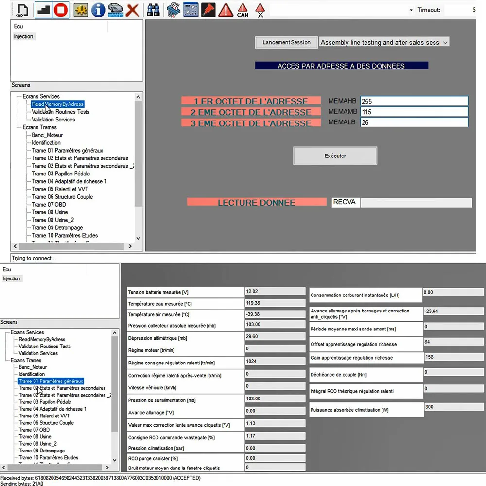Click the new document toolbar icon
The height and width of the screenshot is (486, 486).
tap(23, 9)
